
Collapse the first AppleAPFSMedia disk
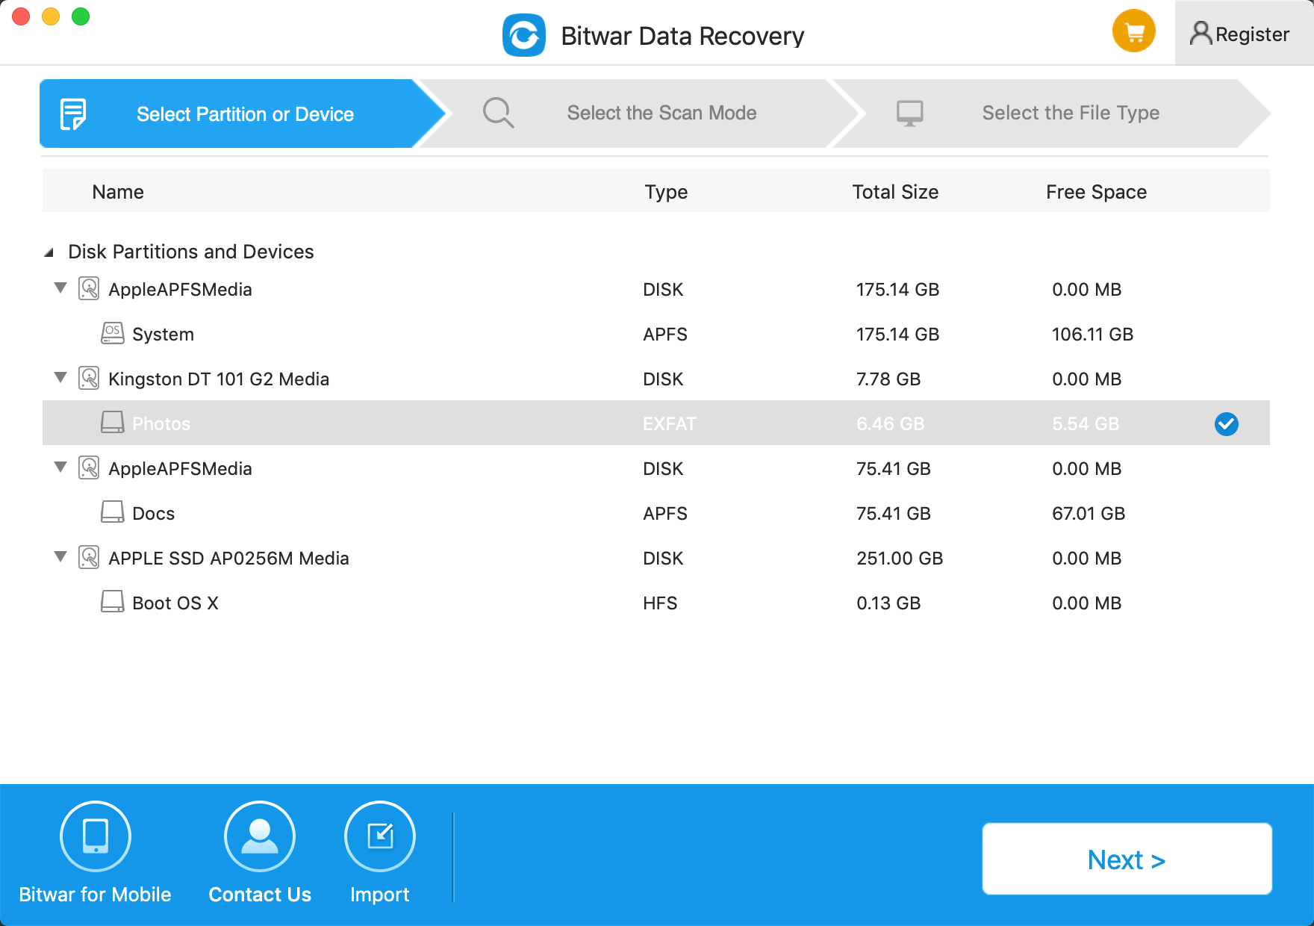60,288
